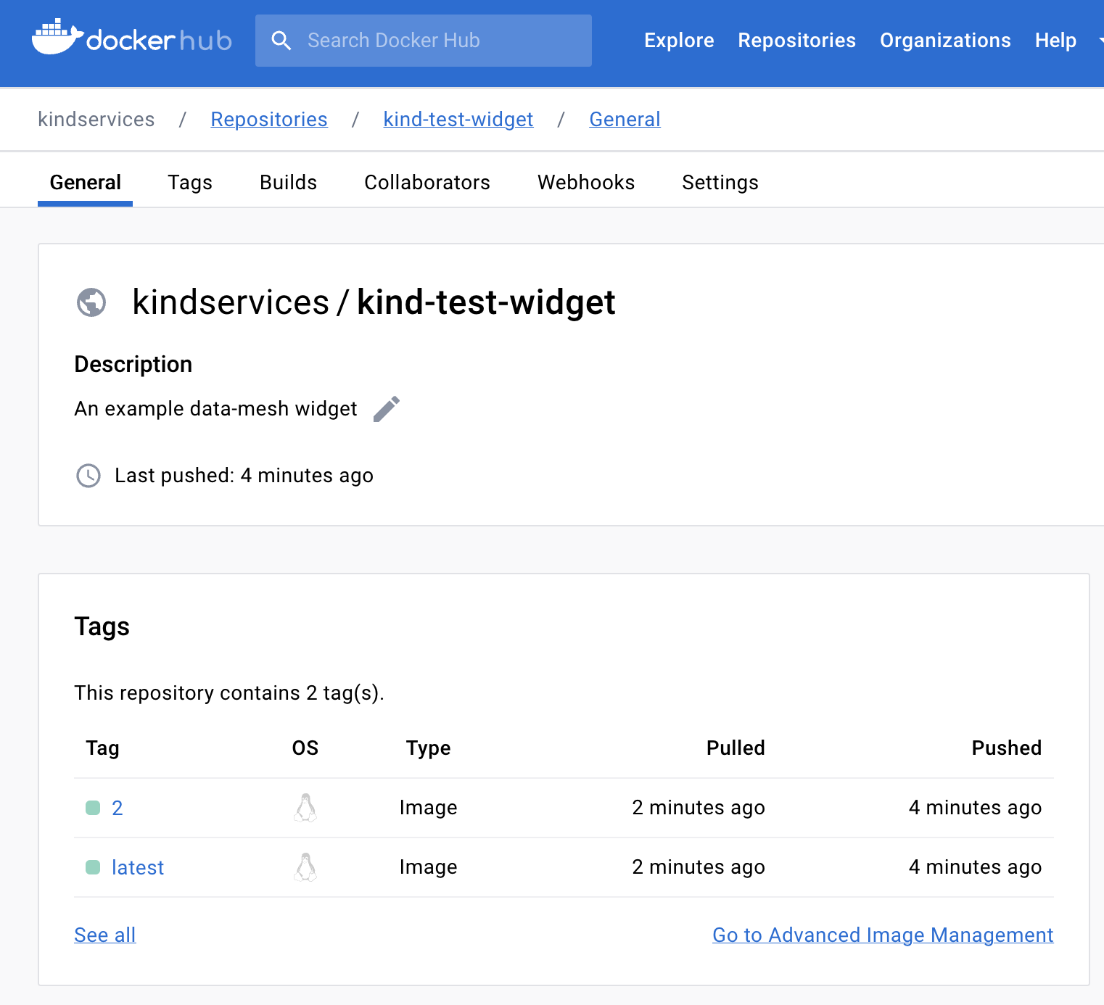Click the clock icon next to Last pushed

(x=88, y=476)
